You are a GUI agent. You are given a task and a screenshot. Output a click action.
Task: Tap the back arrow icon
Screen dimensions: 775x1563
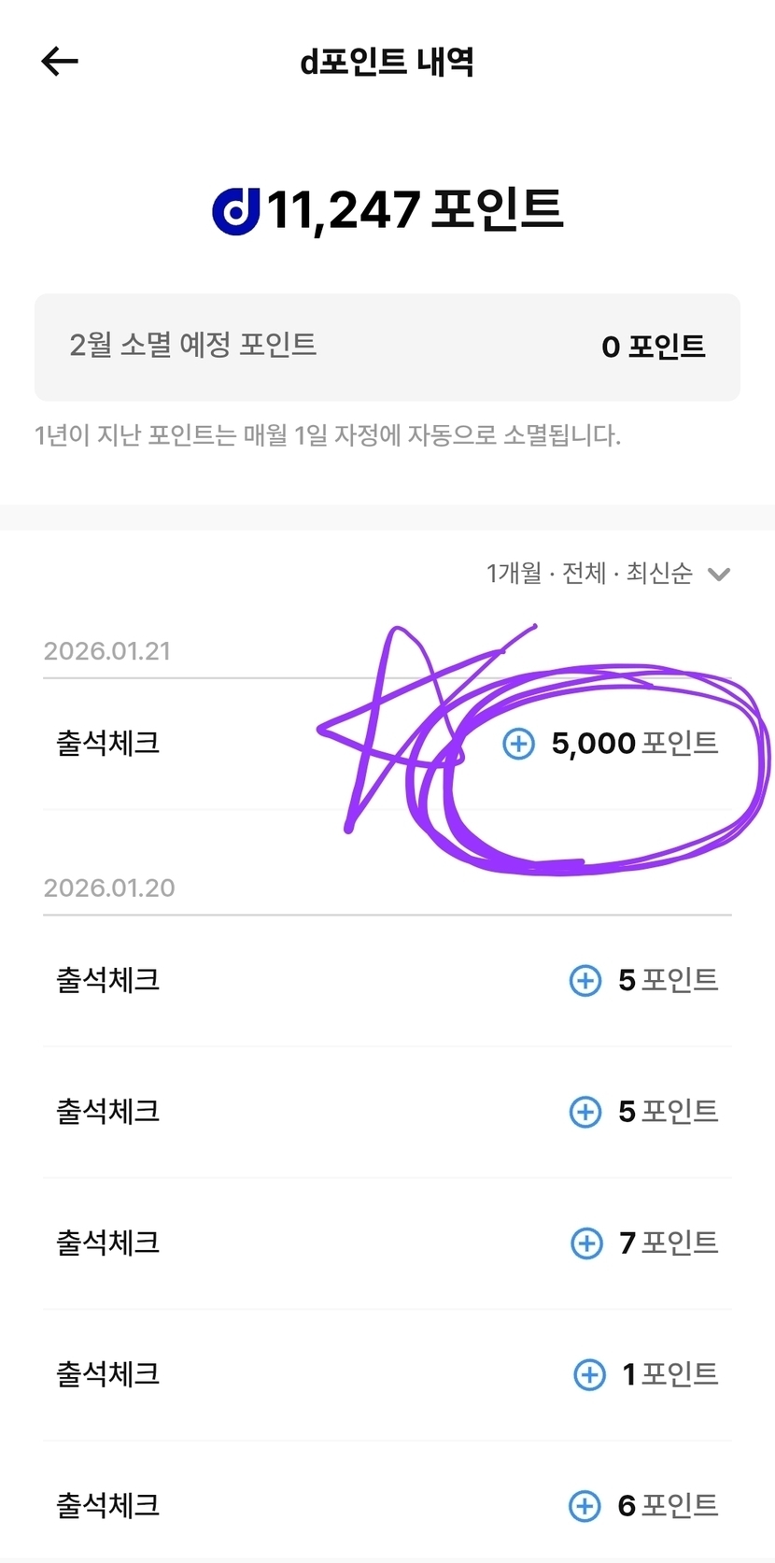(60, 62)
